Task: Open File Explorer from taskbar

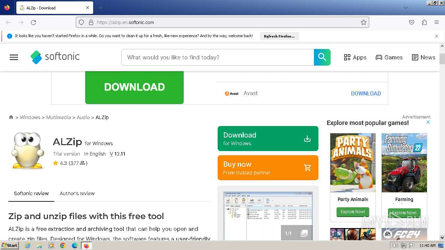Action: (x=39, y=245)
